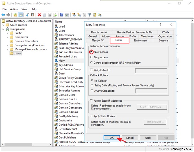194x152 pixels.
Task: Click the Domain Admins group icon
Action: (56, 112)
